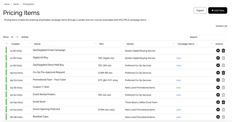Focus the Search input field
The width and height of the screenshot is (232, 122).
point(213,37)
